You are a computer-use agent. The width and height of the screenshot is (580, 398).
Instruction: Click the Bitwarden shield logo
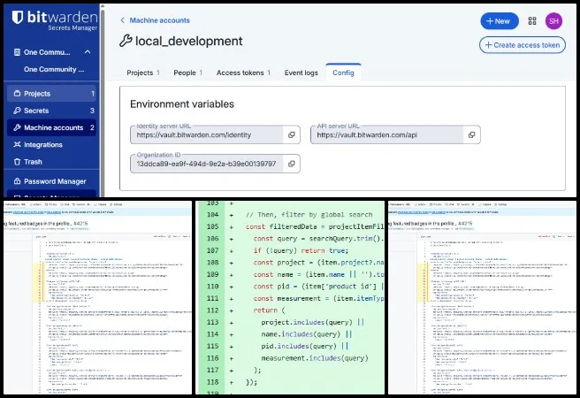point(18,18)
